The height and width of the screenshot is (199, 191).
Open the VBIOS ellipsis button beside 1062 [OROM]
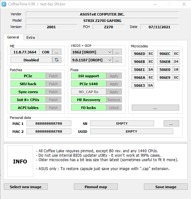tap(117, 52)
